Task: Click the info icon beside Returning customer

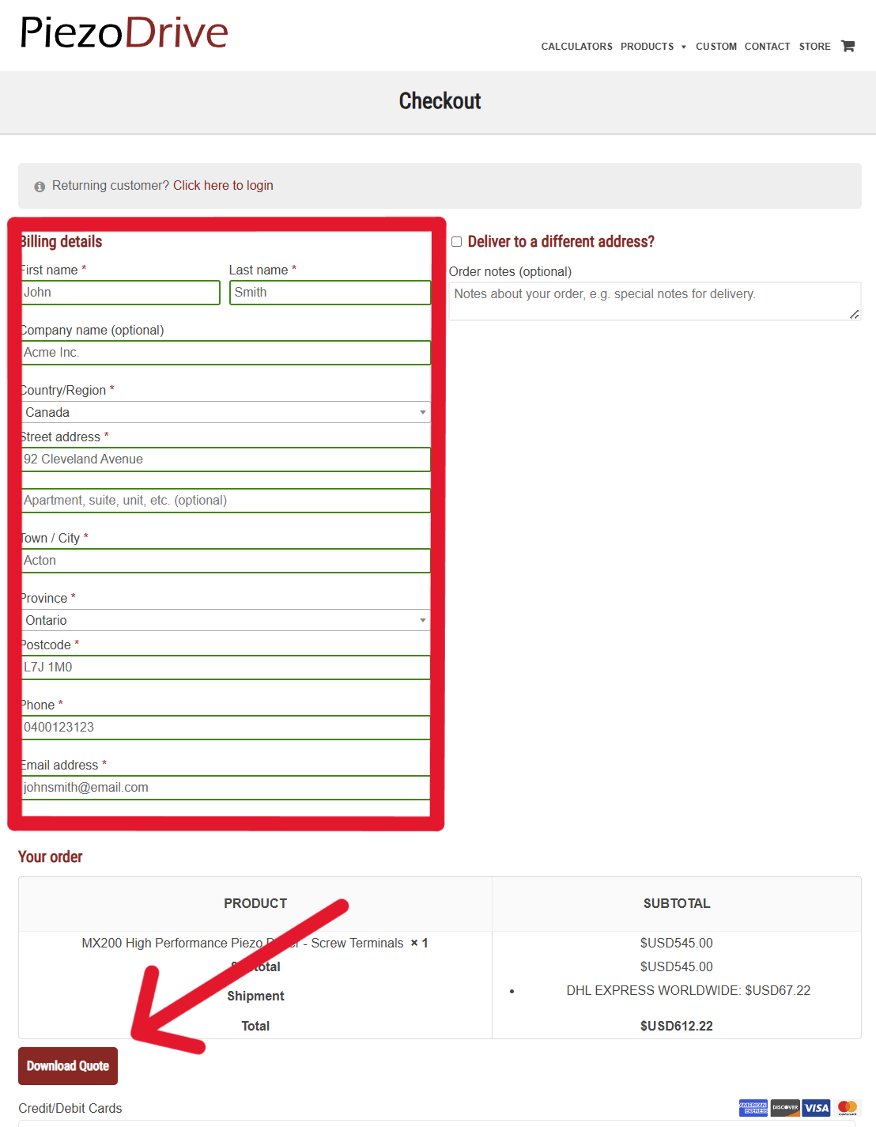Action: pos(40,187)
